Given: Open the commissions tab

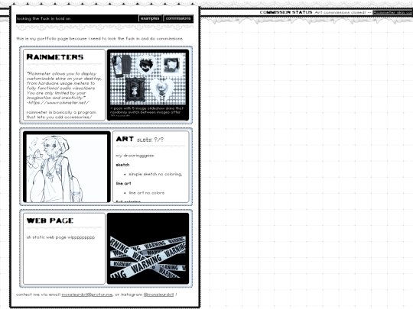Looking at the screenshot, I should [178, 18].
